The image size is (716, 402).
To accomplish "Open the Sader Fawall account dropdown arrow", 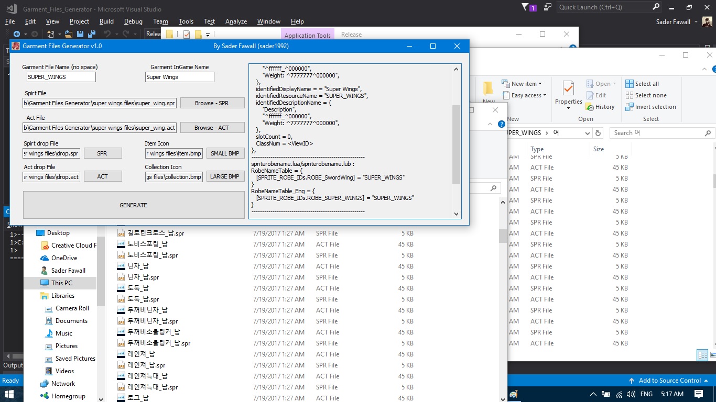I will [696, 22].
